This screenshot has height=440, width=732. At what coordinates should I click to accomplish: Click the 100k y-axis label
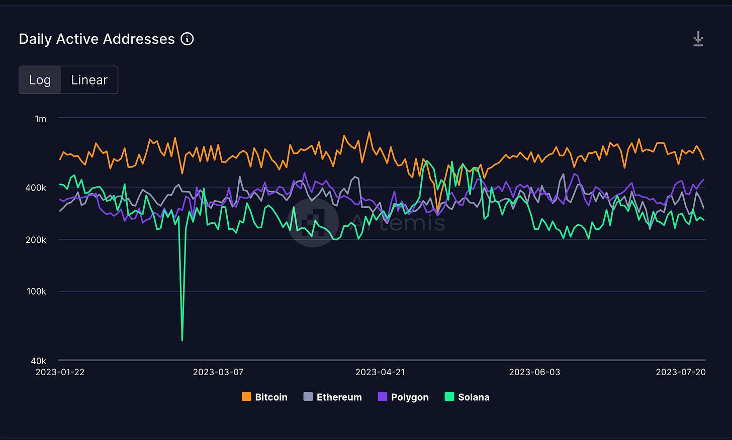pyautogui.click(x=36, y=292)
